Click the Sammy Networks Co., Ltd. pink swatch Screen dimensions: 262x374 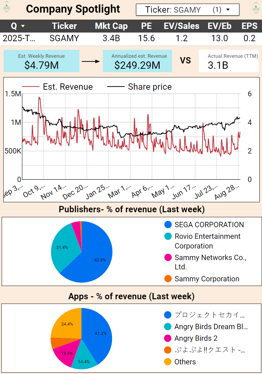click(168, 257)
